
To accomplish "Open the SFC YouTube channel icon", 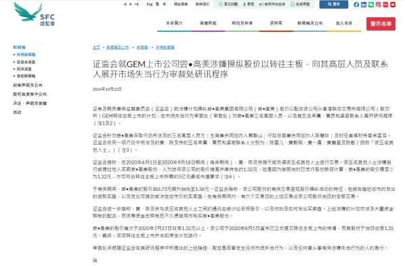I will [x=393, y=5].
